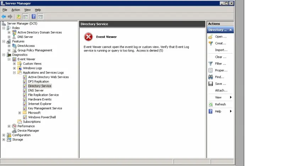Image resolution: width=284 pixels, height=166 pixels.
Task: Expand the Storage node
Action: click(x=4, y=139)
